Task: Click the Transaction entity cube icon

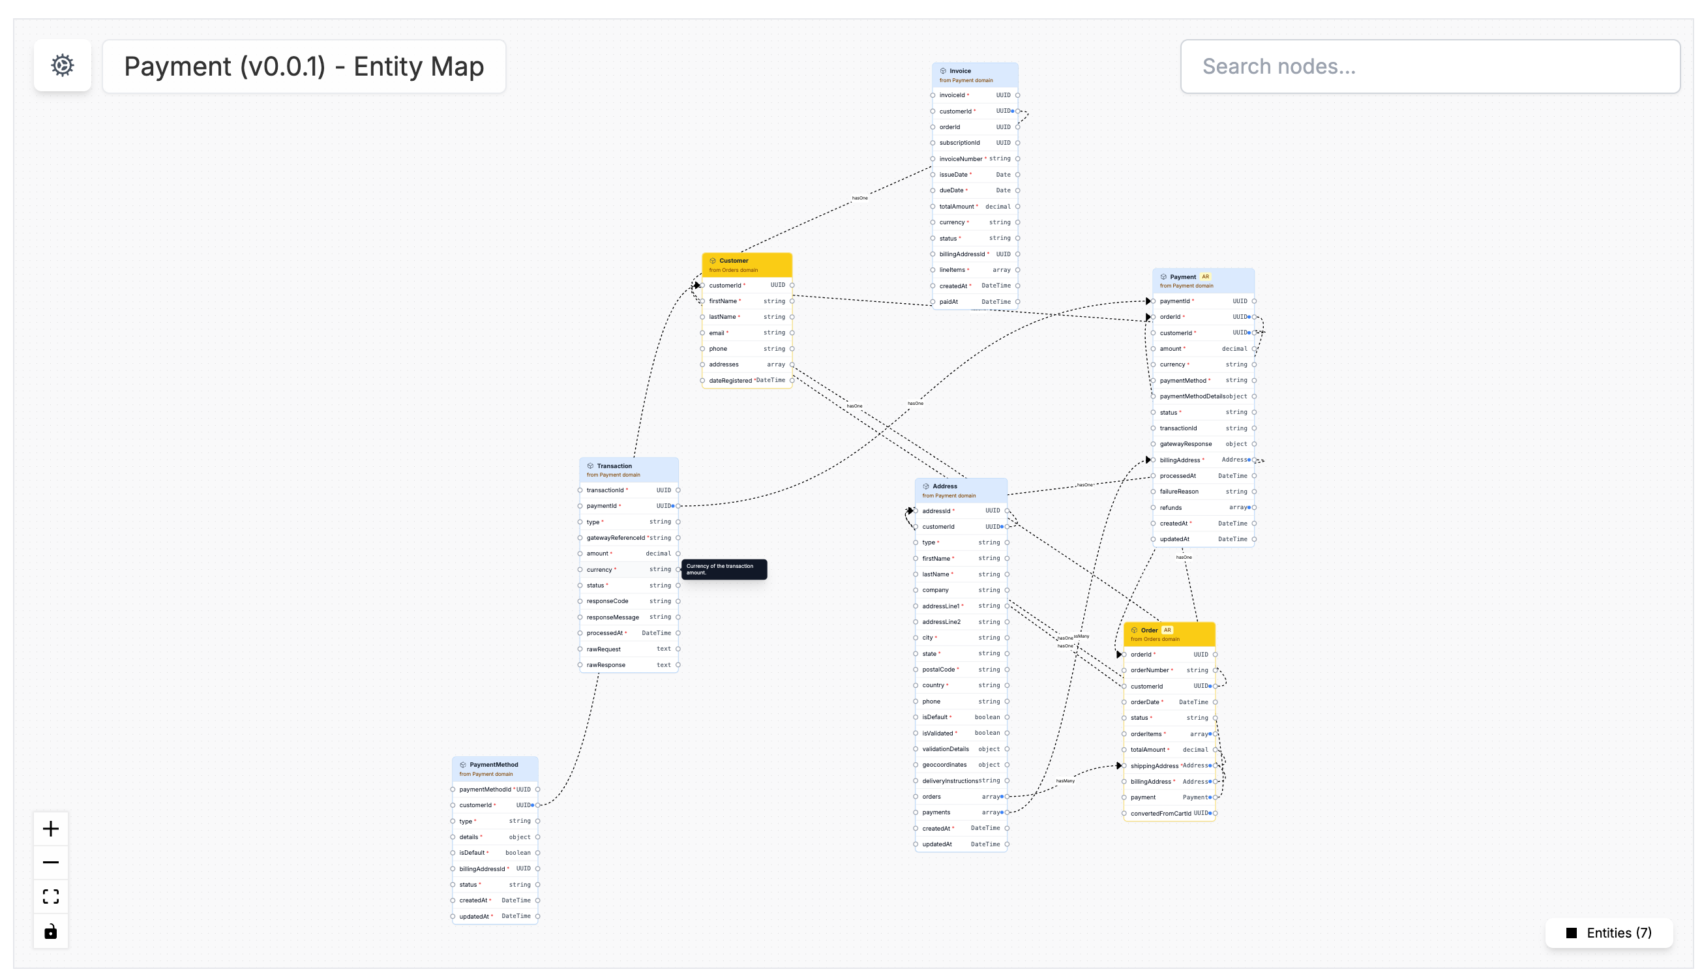Action: (590, 466)
